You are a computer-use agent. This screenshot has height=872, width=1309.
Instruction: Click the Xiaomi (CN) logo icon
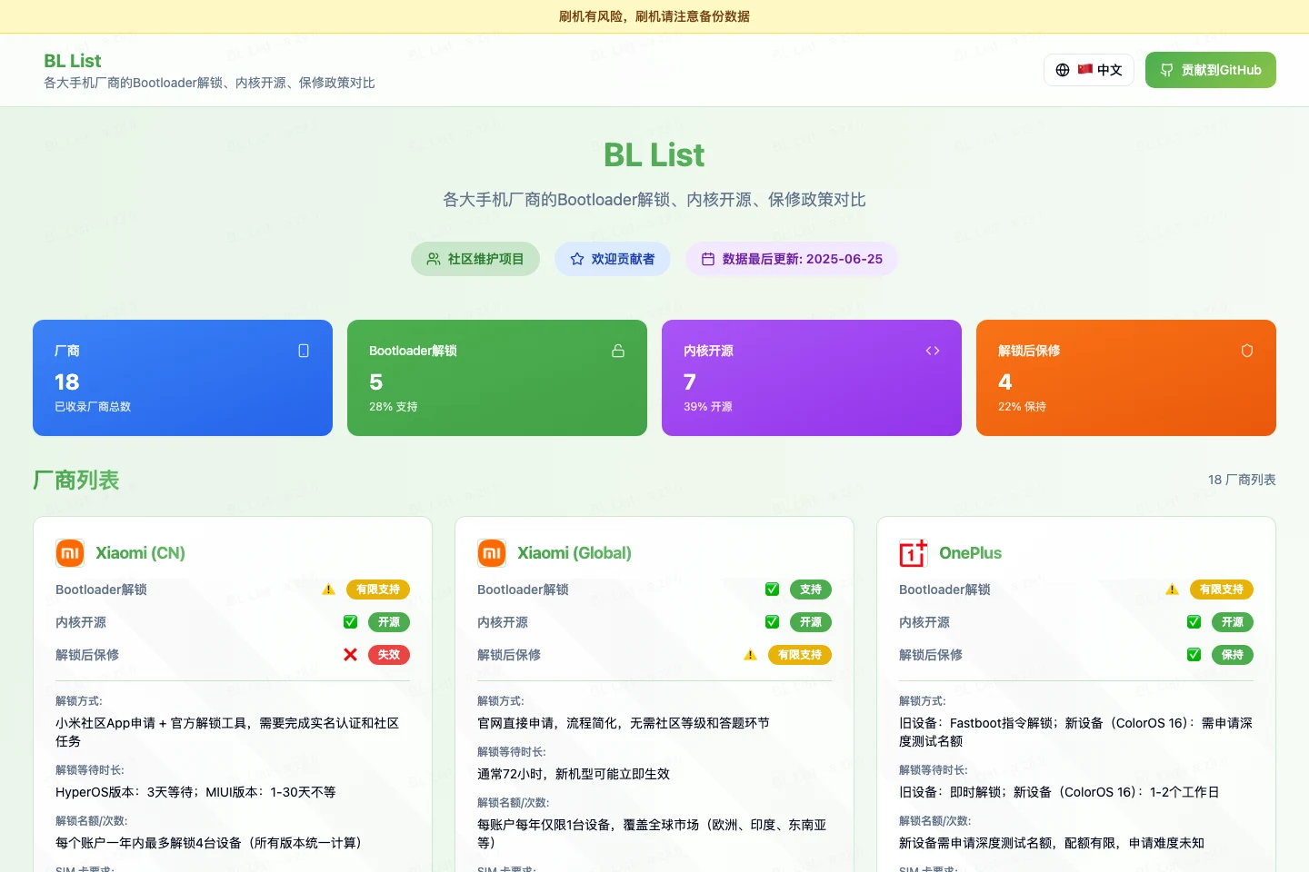[70, 553]
